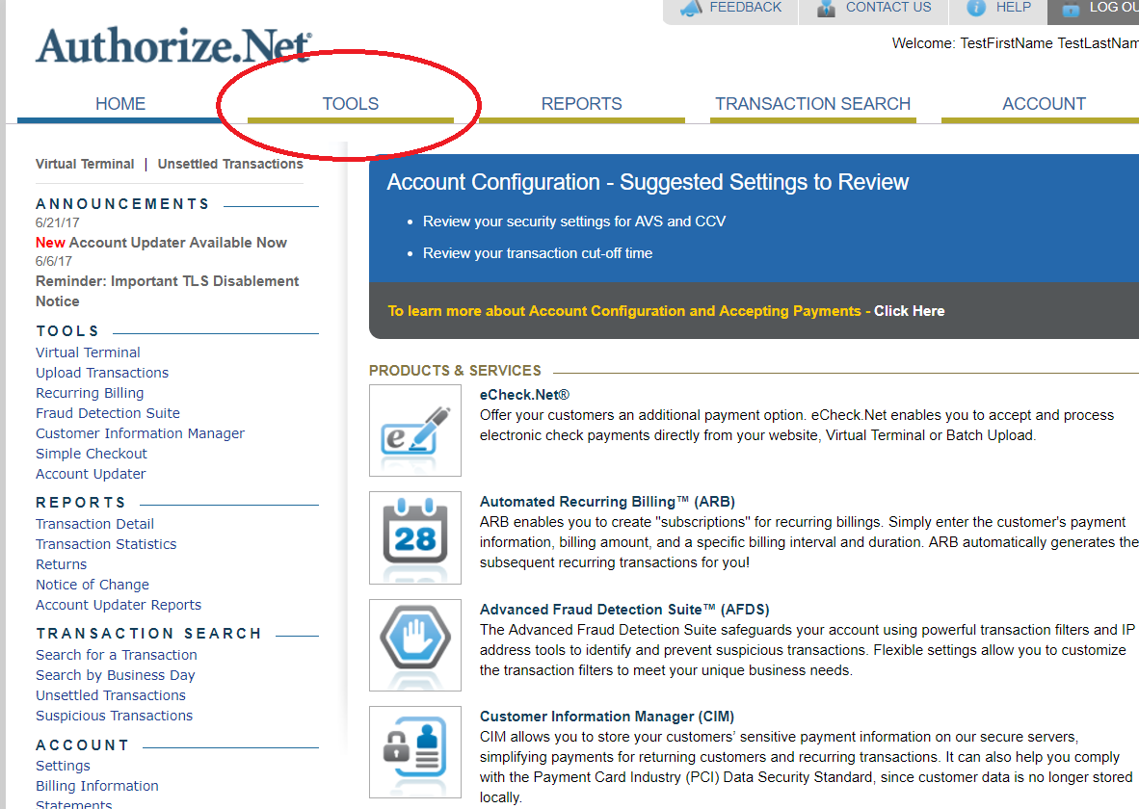Click the Customer Information Manager lock icon
The width and height of the screenshot is (1139, 809).
414,752
